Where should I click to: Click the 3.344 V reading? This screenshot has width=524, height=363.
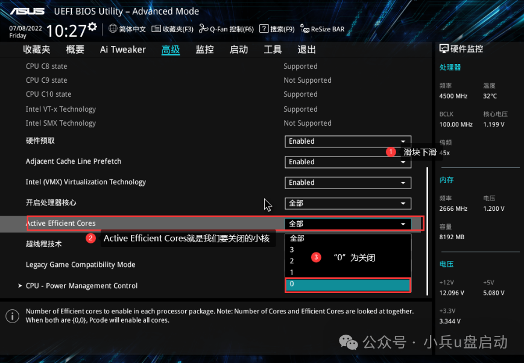point(450,321)
